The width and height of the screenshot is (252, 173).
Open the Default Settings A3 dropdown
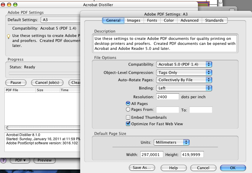(x=60, y=20)
